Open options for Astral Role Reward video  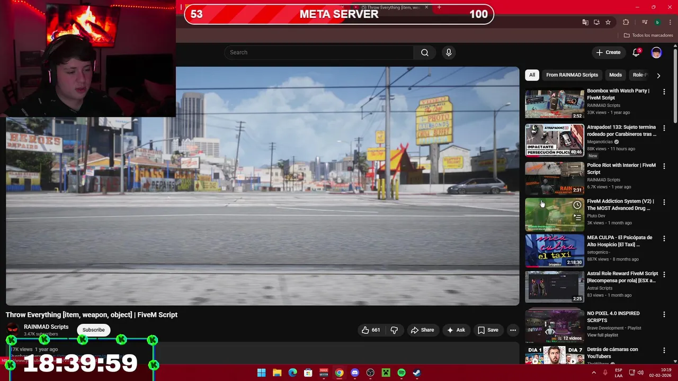click(664, 275)
